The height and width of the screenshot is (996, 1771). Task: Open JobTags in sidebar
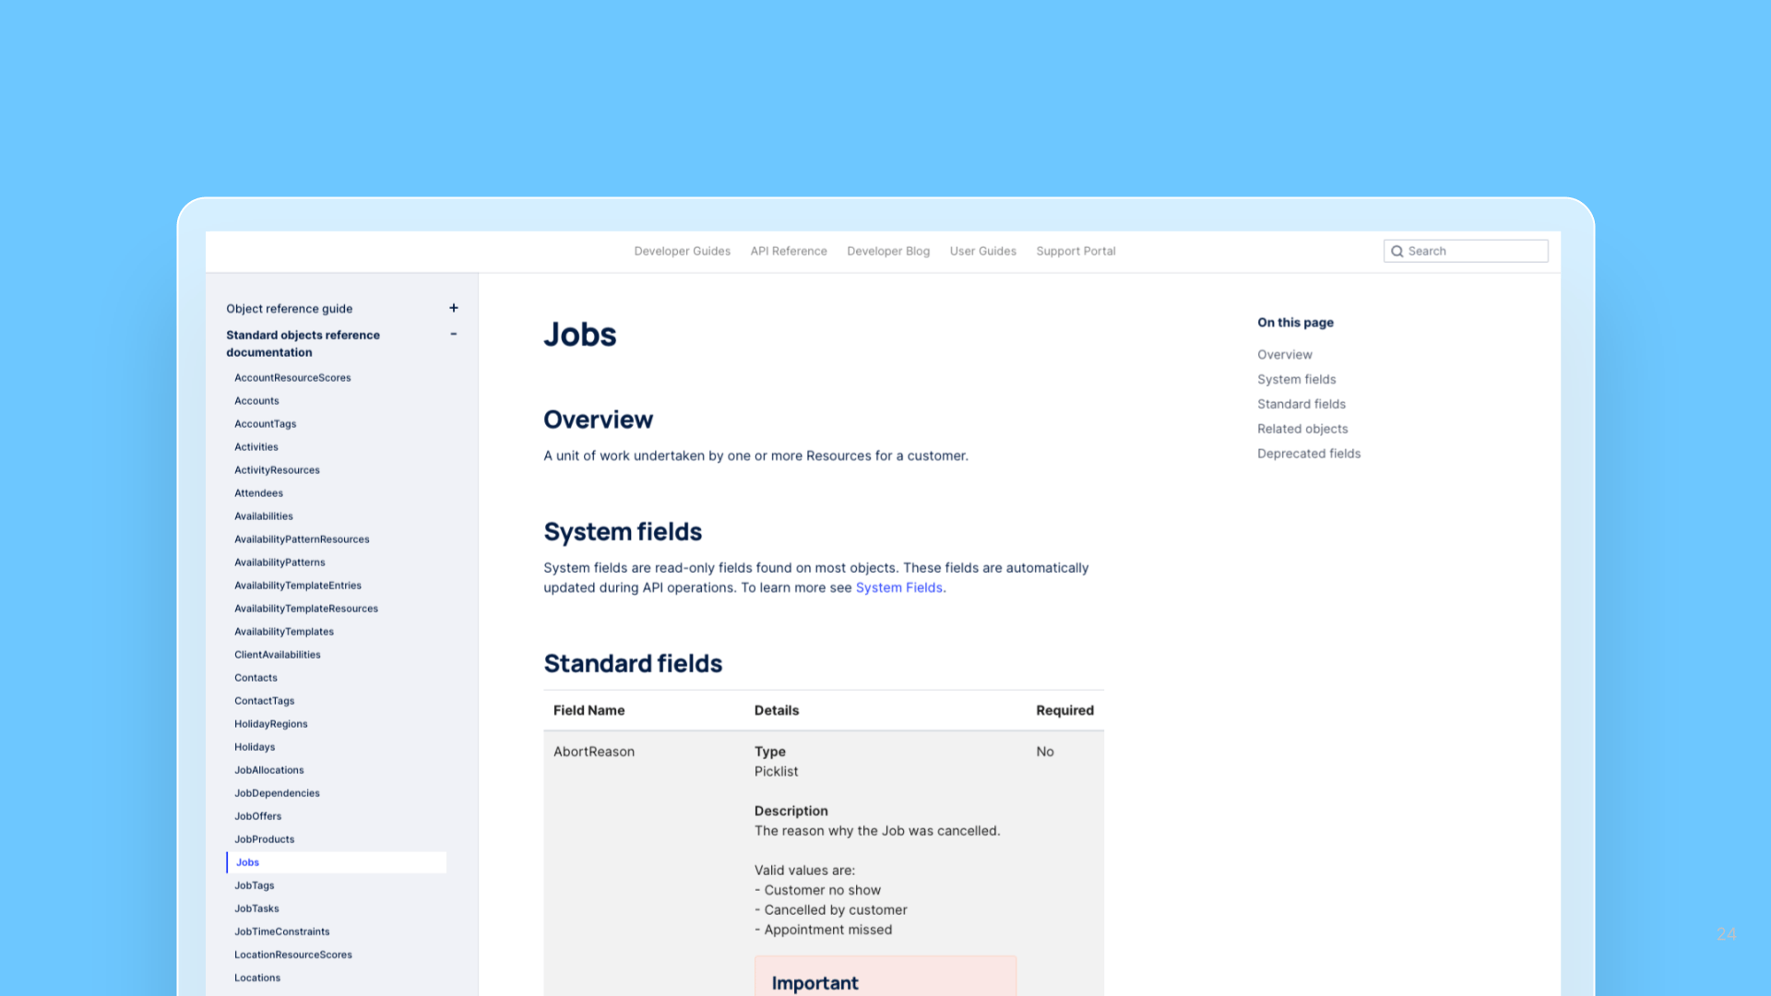(x=254, y=885)
